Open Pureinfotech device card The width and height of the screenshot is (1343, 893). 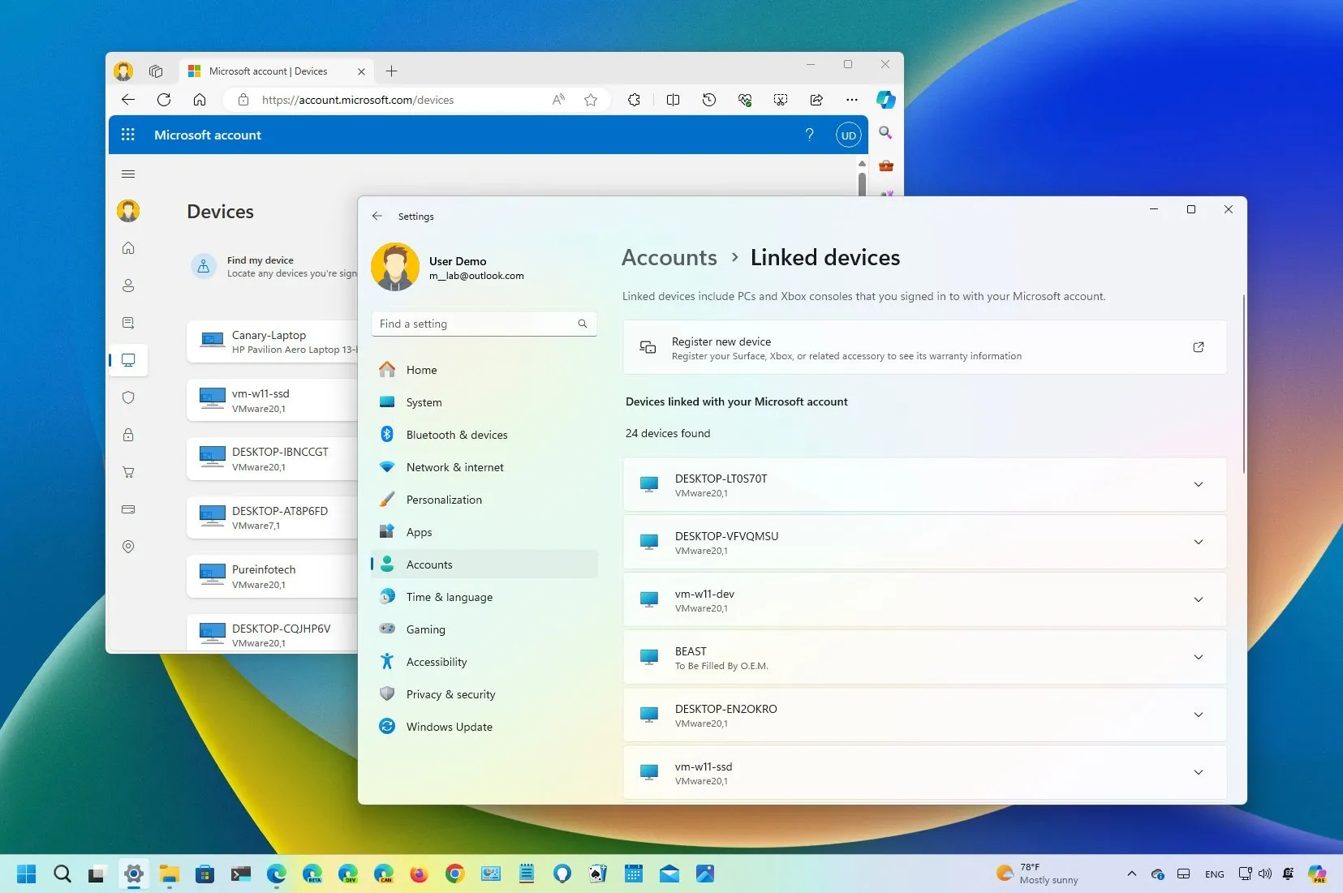tap(273, 577)
